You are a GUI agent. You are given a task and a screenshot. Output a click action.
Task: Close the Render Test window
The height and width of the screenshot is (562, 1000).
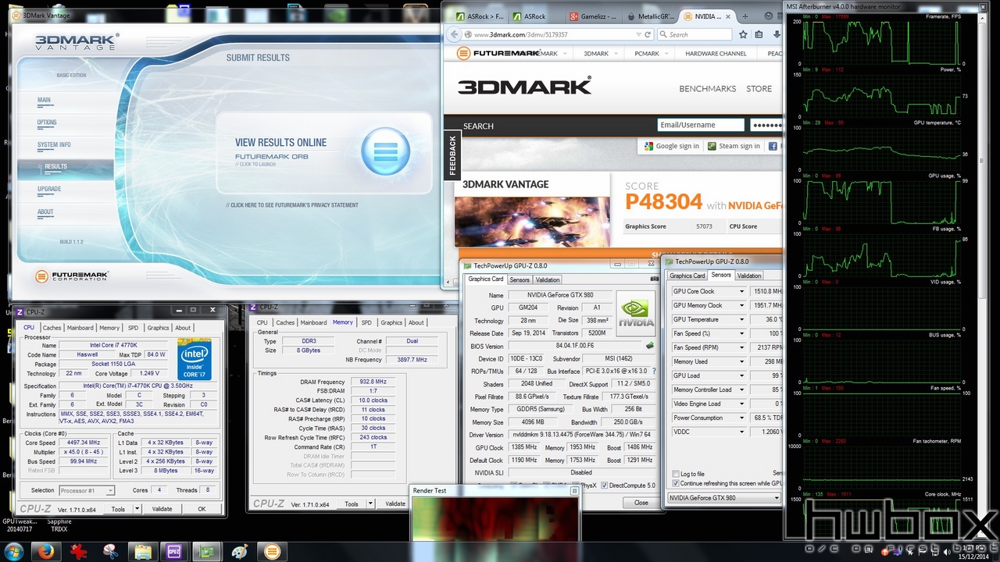pyautogui.click(x=574, y=491)
